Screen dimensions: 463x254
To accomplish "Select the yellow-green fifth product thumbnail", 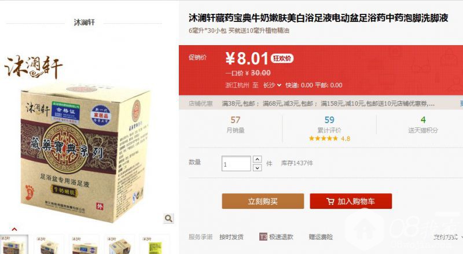I will tap(155, 245).
